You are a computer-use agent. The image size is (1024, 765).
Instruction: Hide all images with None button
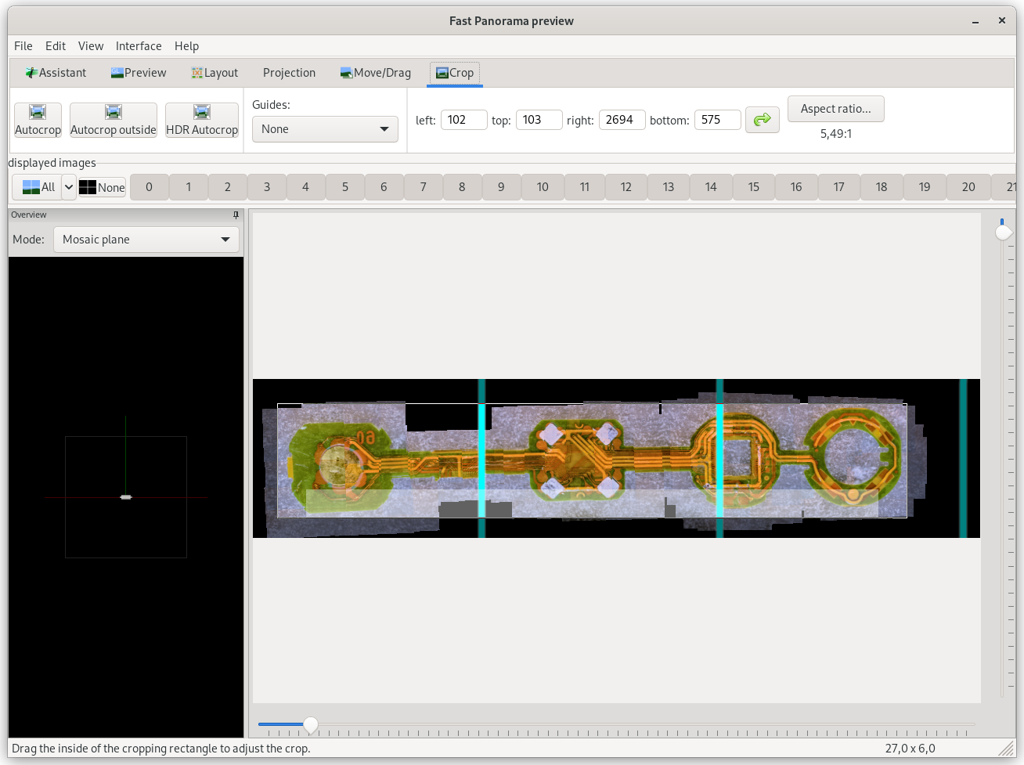(x=102, y=187)
